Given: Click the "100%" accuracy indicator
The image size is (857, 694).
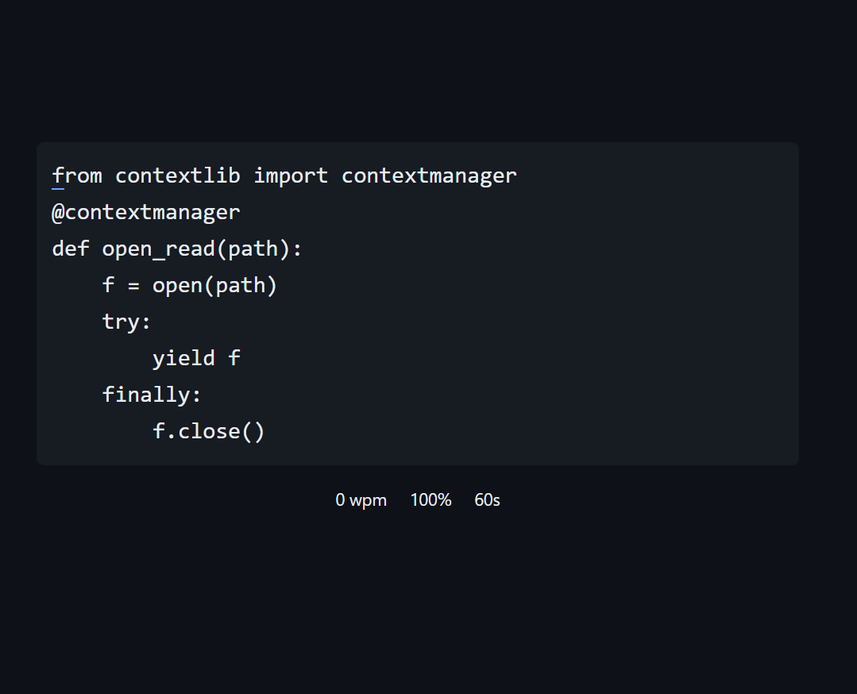Looking at the screenshot, I should (x=430, y=500).
